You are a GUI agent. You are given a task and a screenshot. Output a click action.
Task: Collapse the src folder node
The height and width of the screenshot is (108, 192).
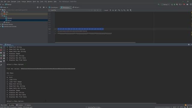(x=2, y=16)
